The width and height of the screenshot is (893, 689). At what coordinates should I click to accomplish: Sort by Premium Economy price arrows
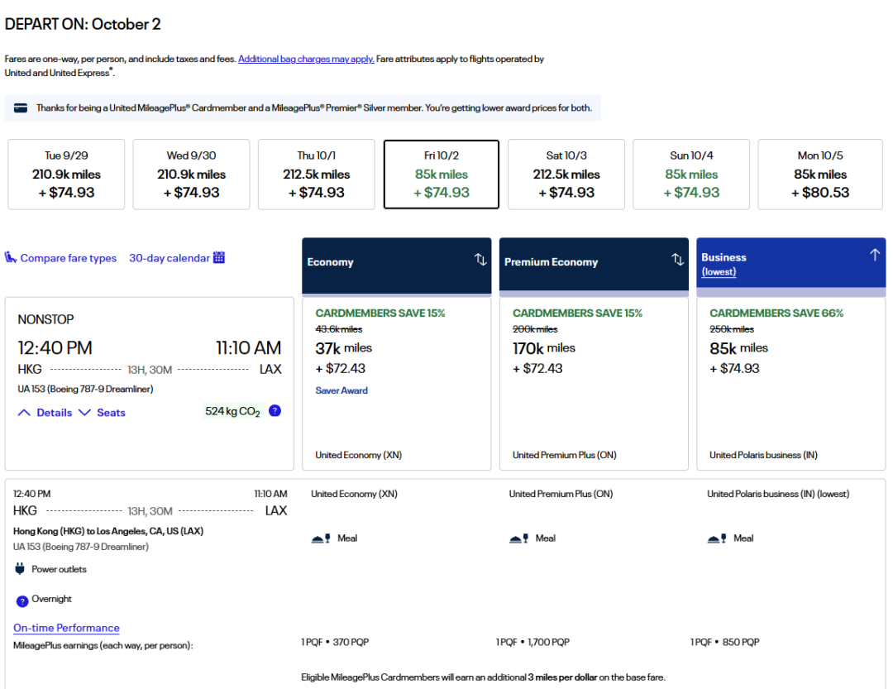click(x=678, y=260)
